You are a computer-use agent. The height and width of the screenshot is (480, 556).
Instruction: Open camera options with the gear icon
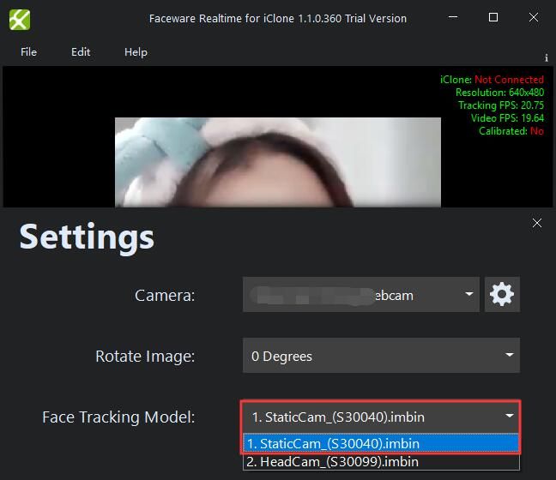(x=502, y=295)
